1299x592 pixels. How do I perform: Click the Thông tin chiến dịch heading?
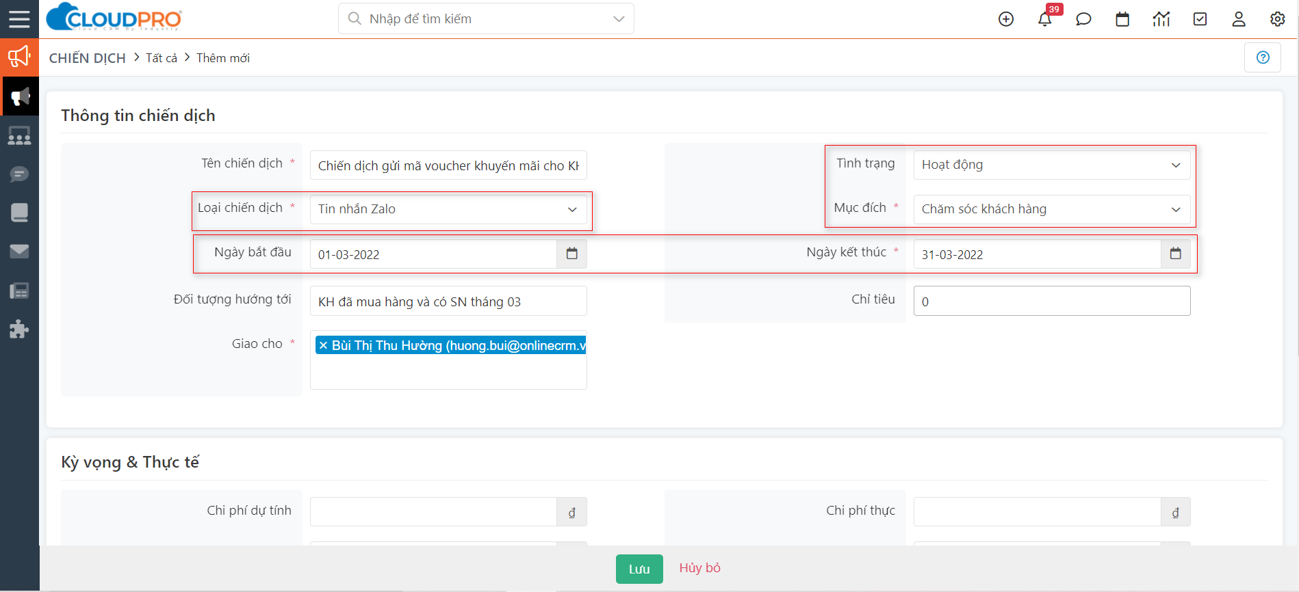[x=138, y=116]
